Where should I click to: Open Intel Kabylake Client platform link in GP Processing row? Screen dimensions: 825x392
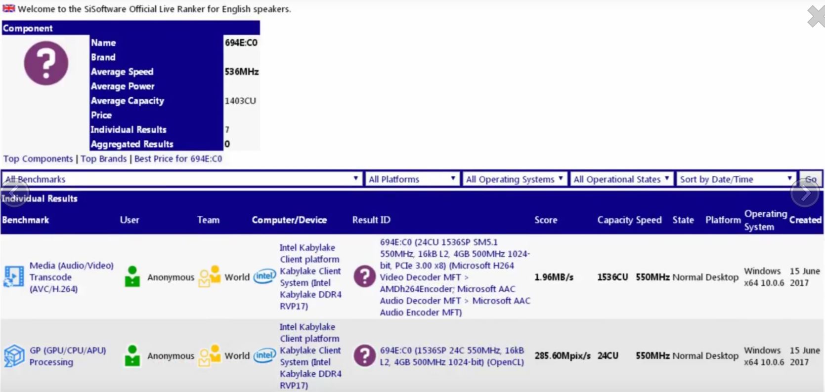(x=310, y=356)
